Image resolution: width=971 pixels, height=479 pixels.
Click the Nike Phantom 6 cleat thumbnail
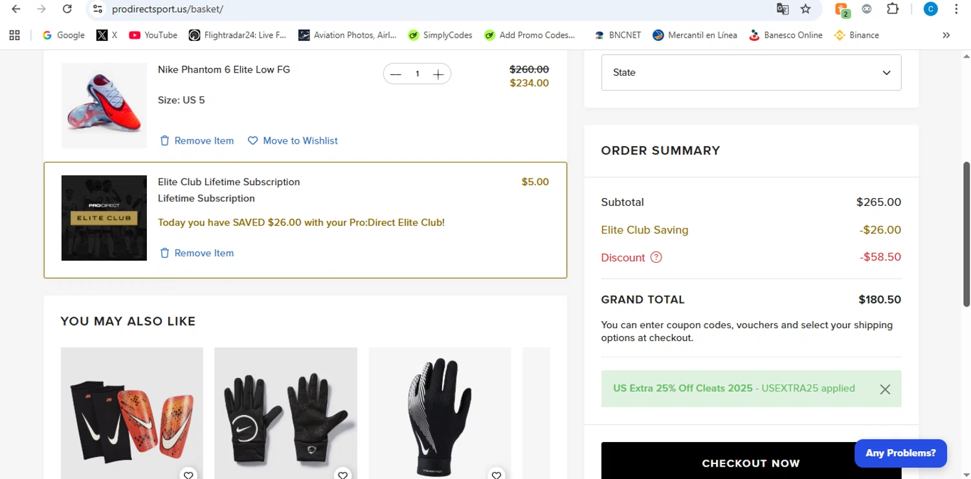[104, 106]
